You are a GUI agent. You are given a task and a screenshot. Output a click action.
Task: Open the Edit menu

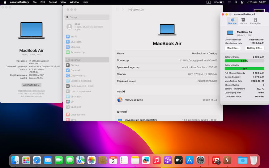[x=43, y=2]
